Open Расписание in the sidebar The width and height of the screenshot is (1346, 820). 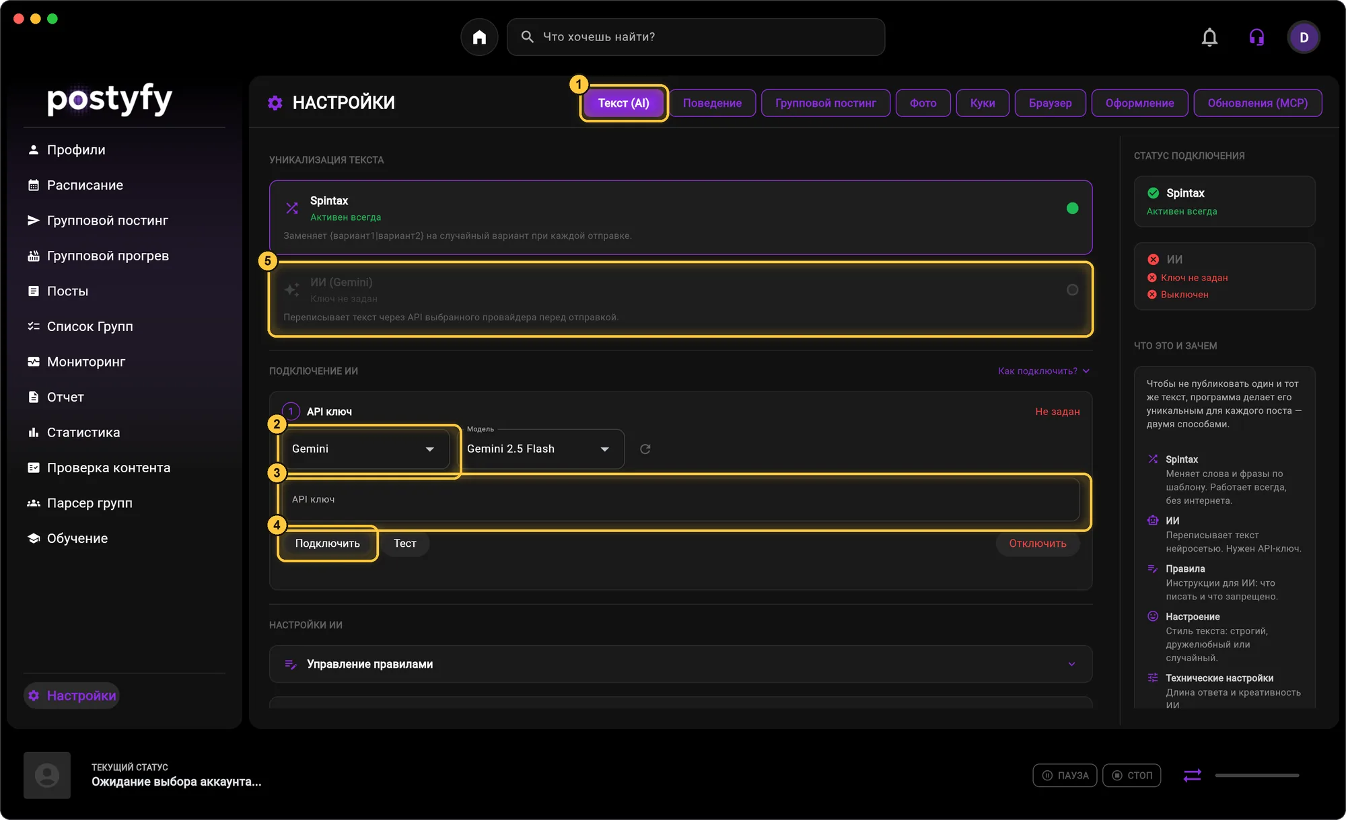(x=75, y=185)
